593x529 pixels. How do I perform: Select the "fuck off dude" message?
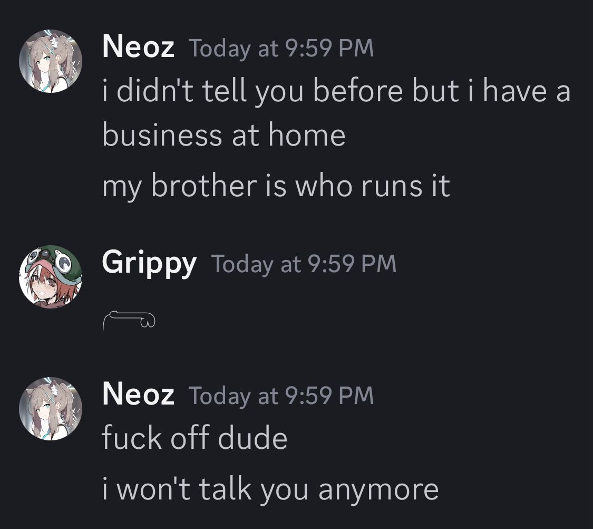tap(194, 438)
